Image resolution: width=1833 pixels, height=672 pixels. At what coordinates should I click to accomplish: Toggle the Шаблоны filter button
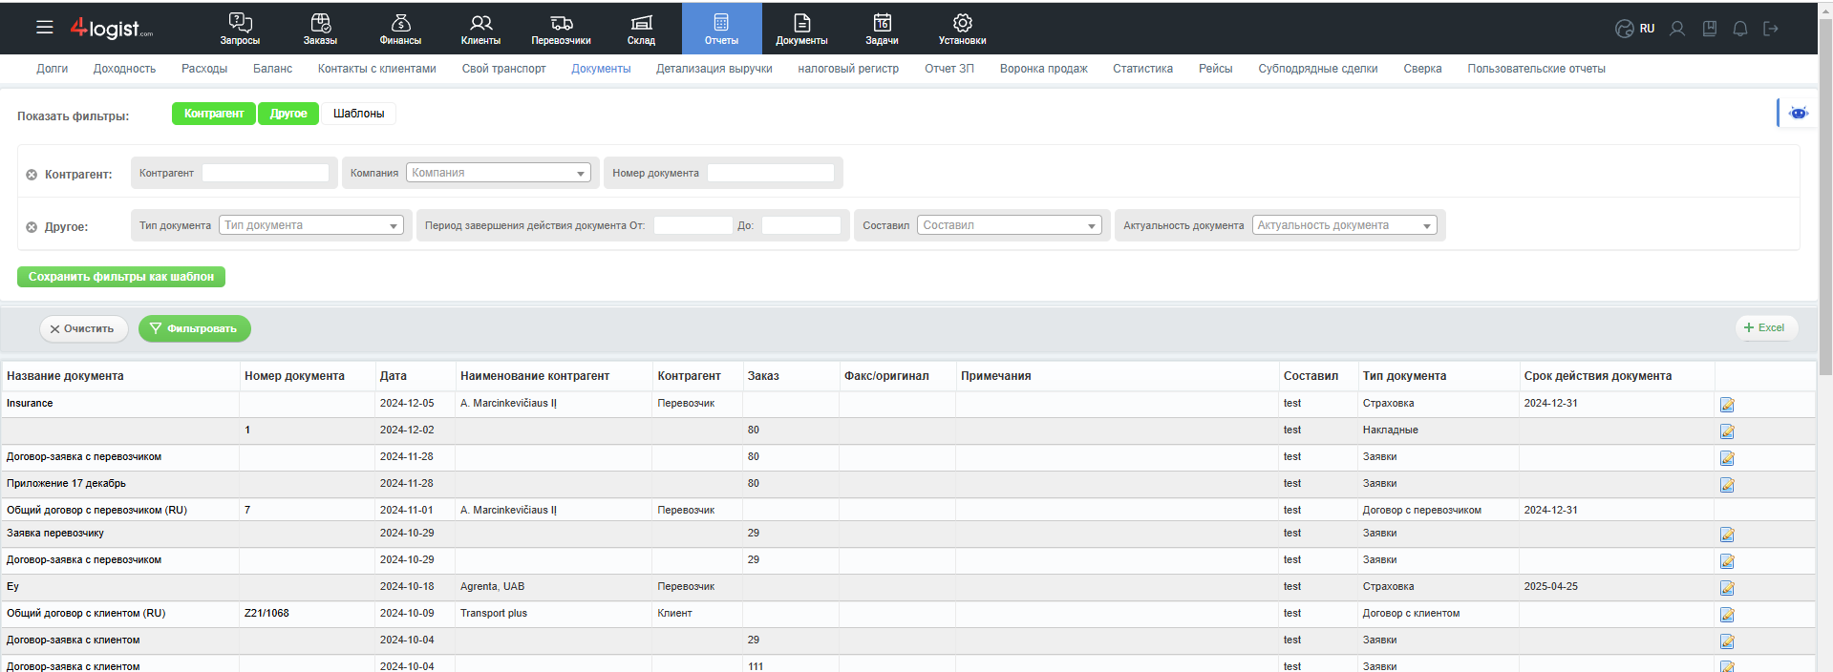pos(358,114)
